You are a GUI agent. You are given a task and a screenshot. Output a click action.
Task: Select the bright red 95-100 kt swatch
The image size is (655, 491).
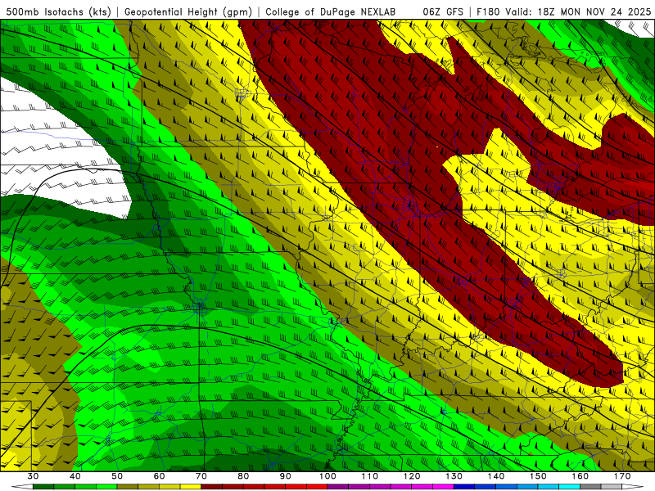pyautogui.click(x=317, y=487)
